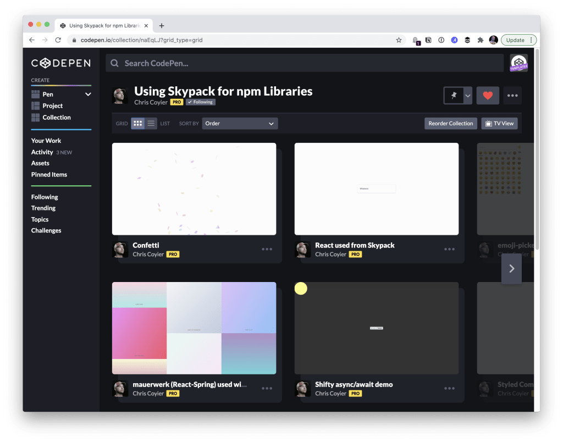Screen dimensions: 563x442
Task: Create a new Project
Action: [x=52, y=106]
